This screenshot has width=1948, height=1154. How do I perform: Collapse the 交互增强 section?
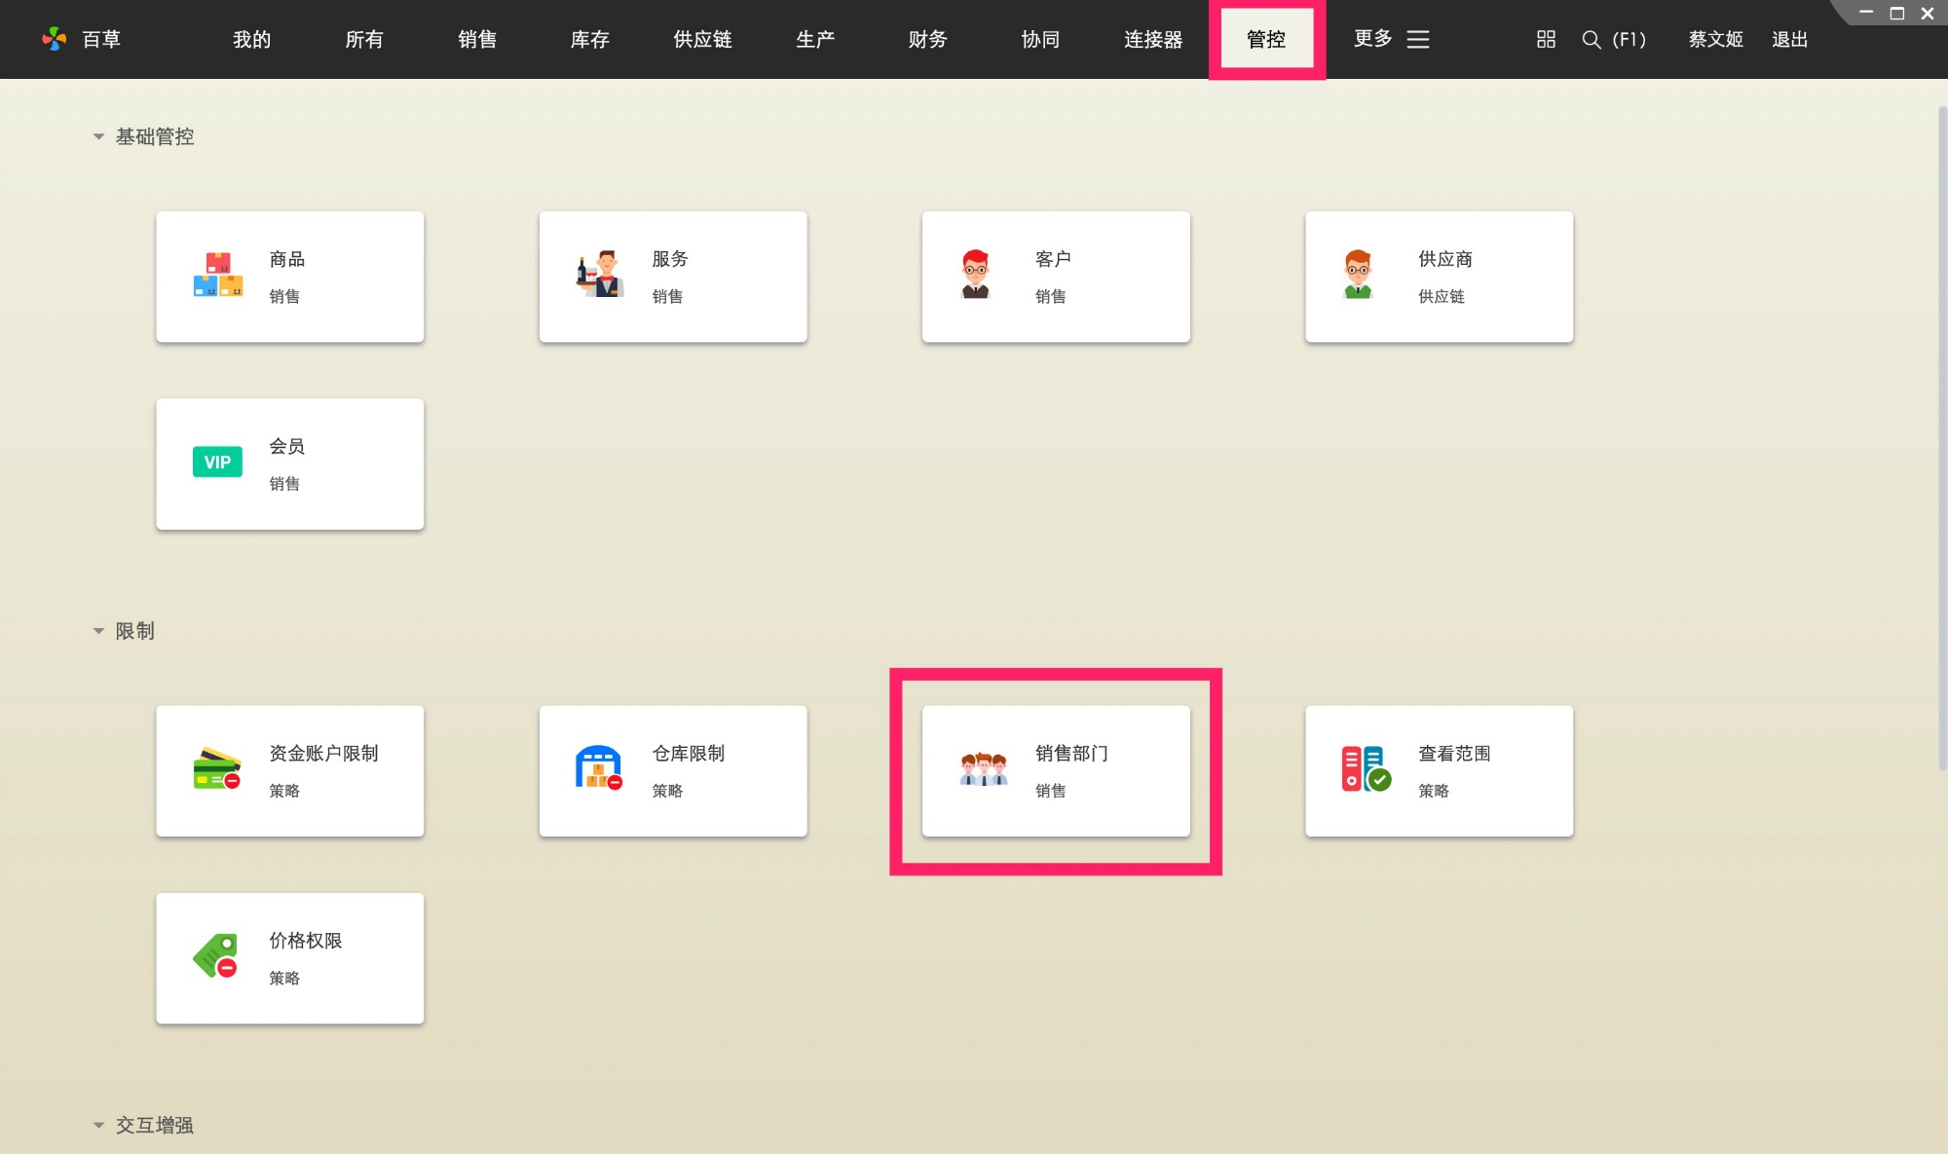pos(98,1126)
